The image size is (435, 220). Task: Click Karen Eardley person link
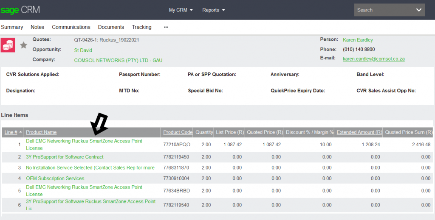point(358,40)
